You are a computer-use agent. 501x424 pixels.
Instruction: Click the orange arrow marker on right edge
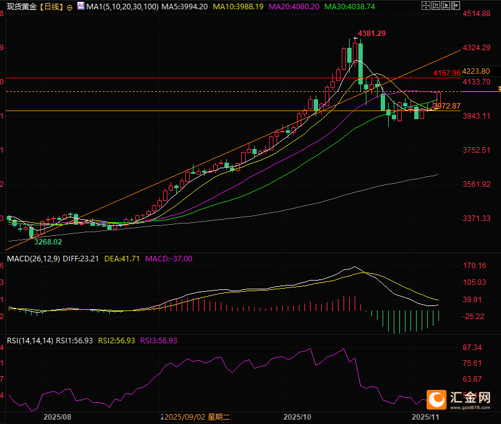point(499,88)
